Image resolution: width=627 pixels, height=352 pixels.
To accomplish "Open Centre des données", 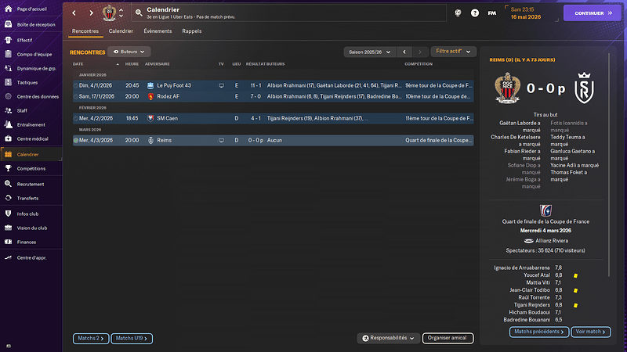I will point(31,96).
